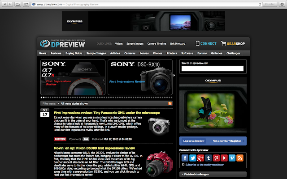This screenshot has height=179, width=287.
Task: Go forward with Safari's forward arrow
Action: 10,4
